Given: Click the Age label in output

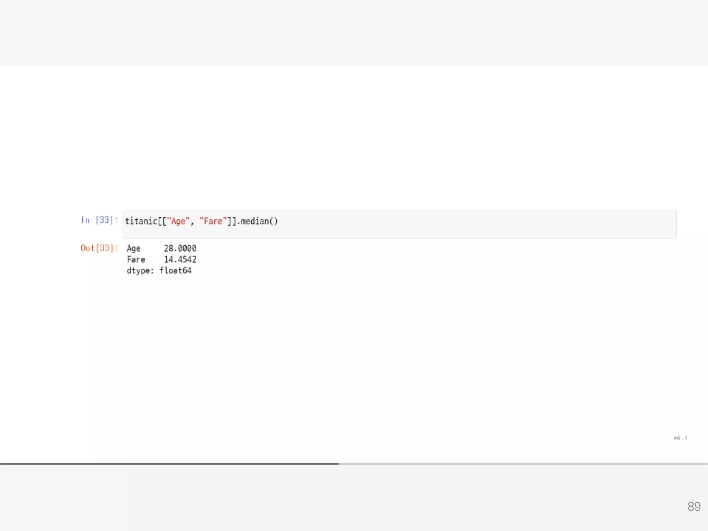Looking at the screenshot, I should click(133, 249).
